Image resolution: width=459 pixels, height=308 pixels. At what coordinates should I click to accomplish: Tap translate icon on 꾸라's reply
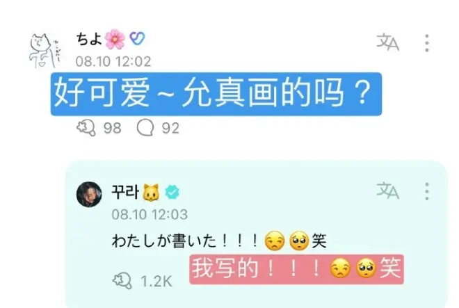[x=387, y=191]
